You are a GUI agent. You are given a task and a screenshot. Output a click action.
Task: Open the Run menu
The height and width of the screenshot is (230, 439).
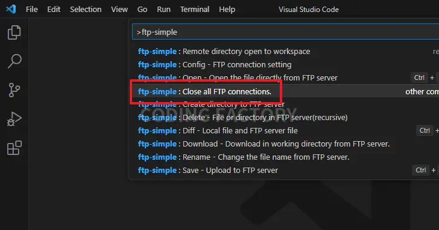[163, 10]
